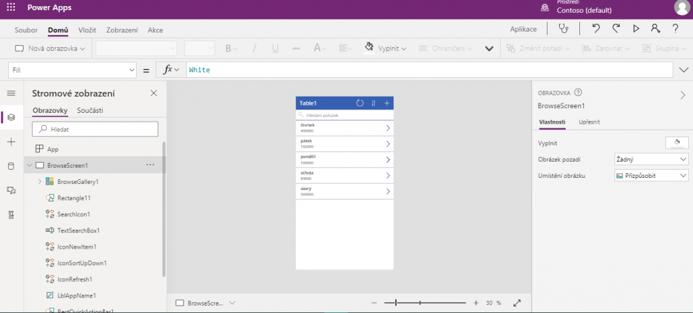Switch to the Upřesnit tab

[589, 122]
